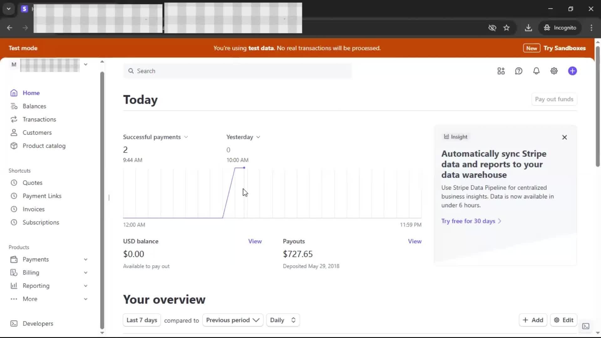601x338 pixels.
Task: Click the Invoices clock icon
Action: [x=14, y=209]
